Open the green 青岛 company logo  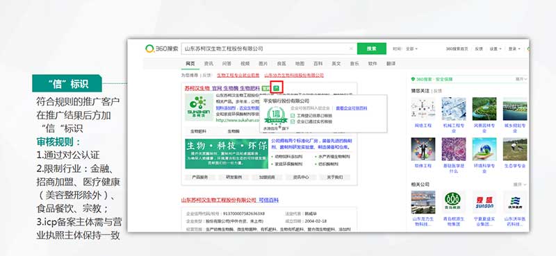click(453, 202)
